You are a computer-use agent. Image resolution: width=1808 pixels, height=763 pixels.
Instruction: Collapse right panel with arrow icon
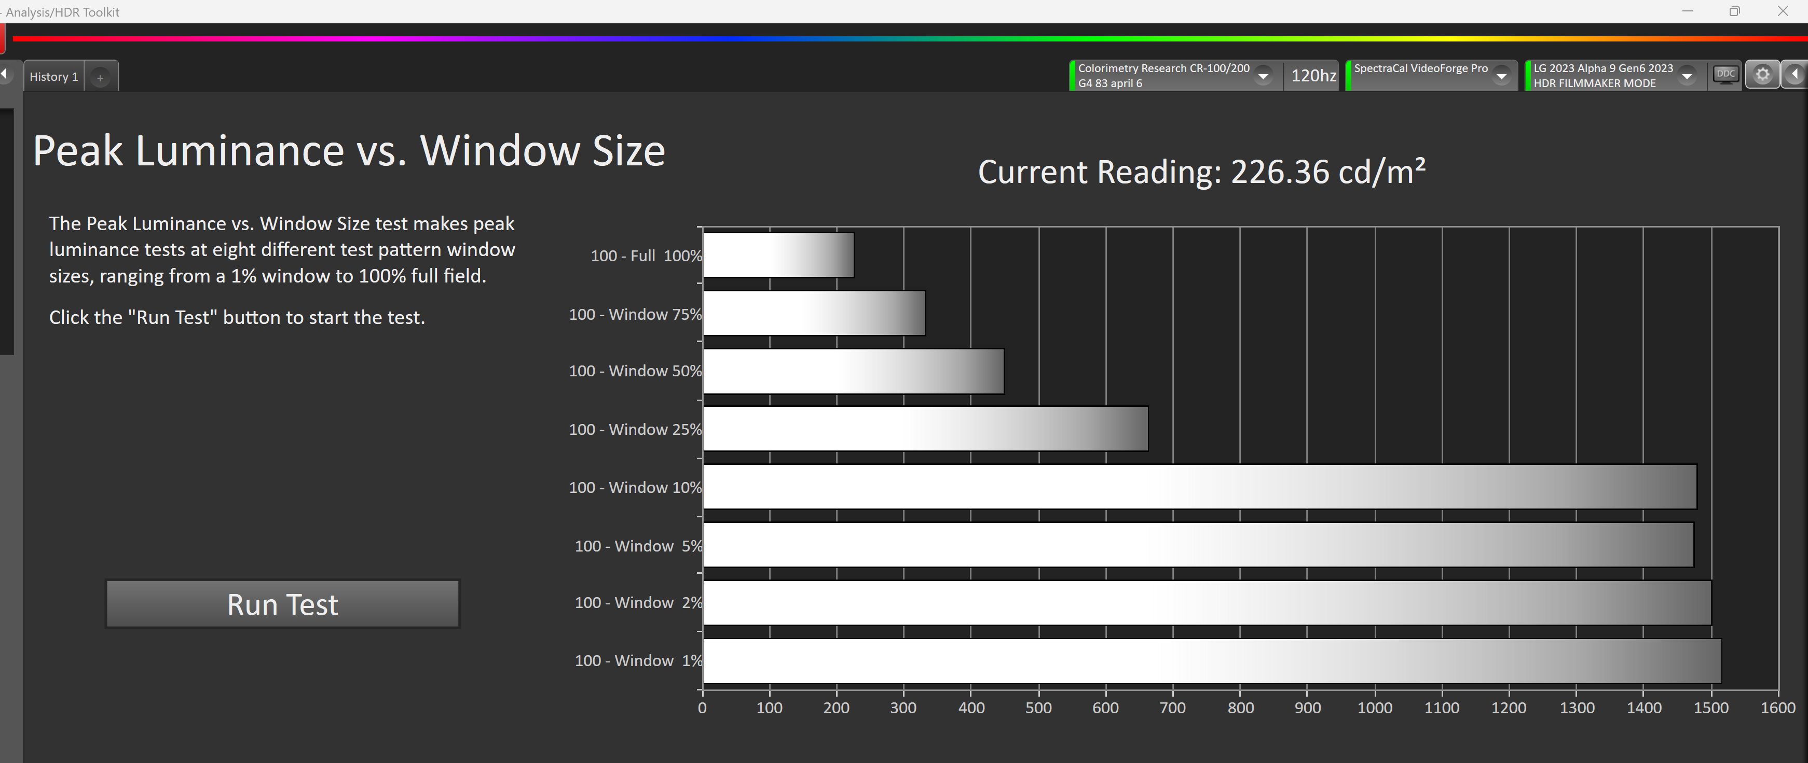point(1796,74)
